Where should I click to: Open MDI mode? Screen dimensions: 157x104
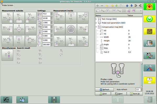click(149, 44)
